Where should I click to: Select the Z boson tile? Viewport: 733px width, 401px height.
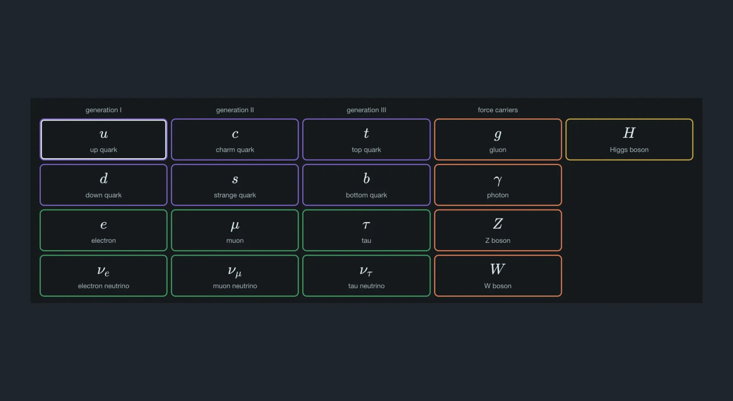point(498,230)
